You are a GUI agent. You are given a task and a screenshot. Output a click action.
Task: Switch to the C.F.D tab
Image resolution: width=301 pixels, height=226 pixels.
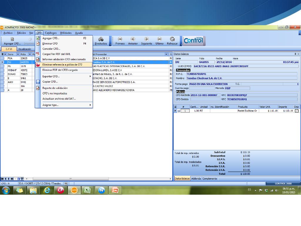point(9,49)
